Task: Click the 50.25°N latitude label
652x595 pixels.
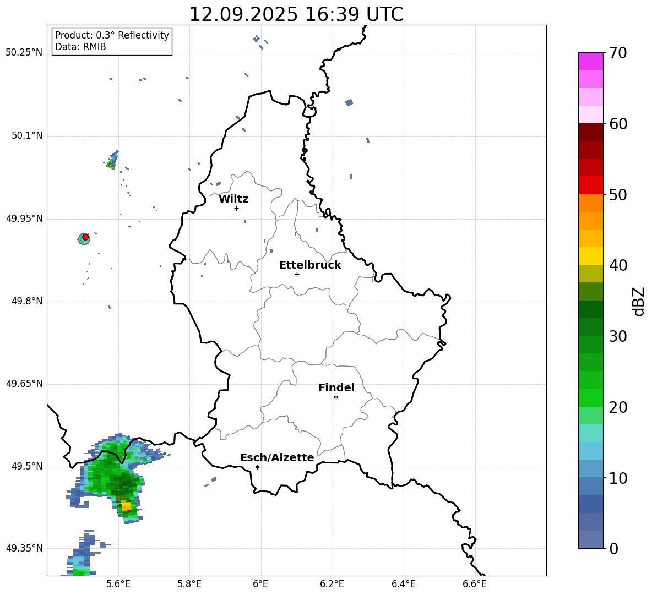Action: tap(24, 53)
